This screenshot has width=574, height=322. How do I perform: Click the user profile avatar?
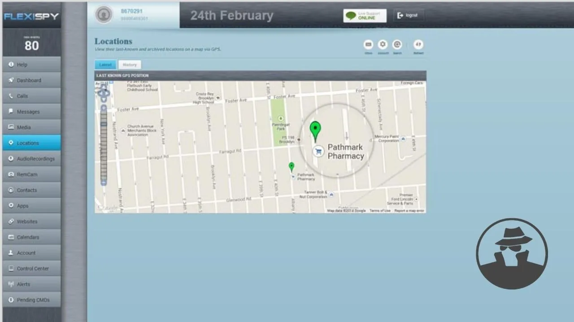click(104, 14)
